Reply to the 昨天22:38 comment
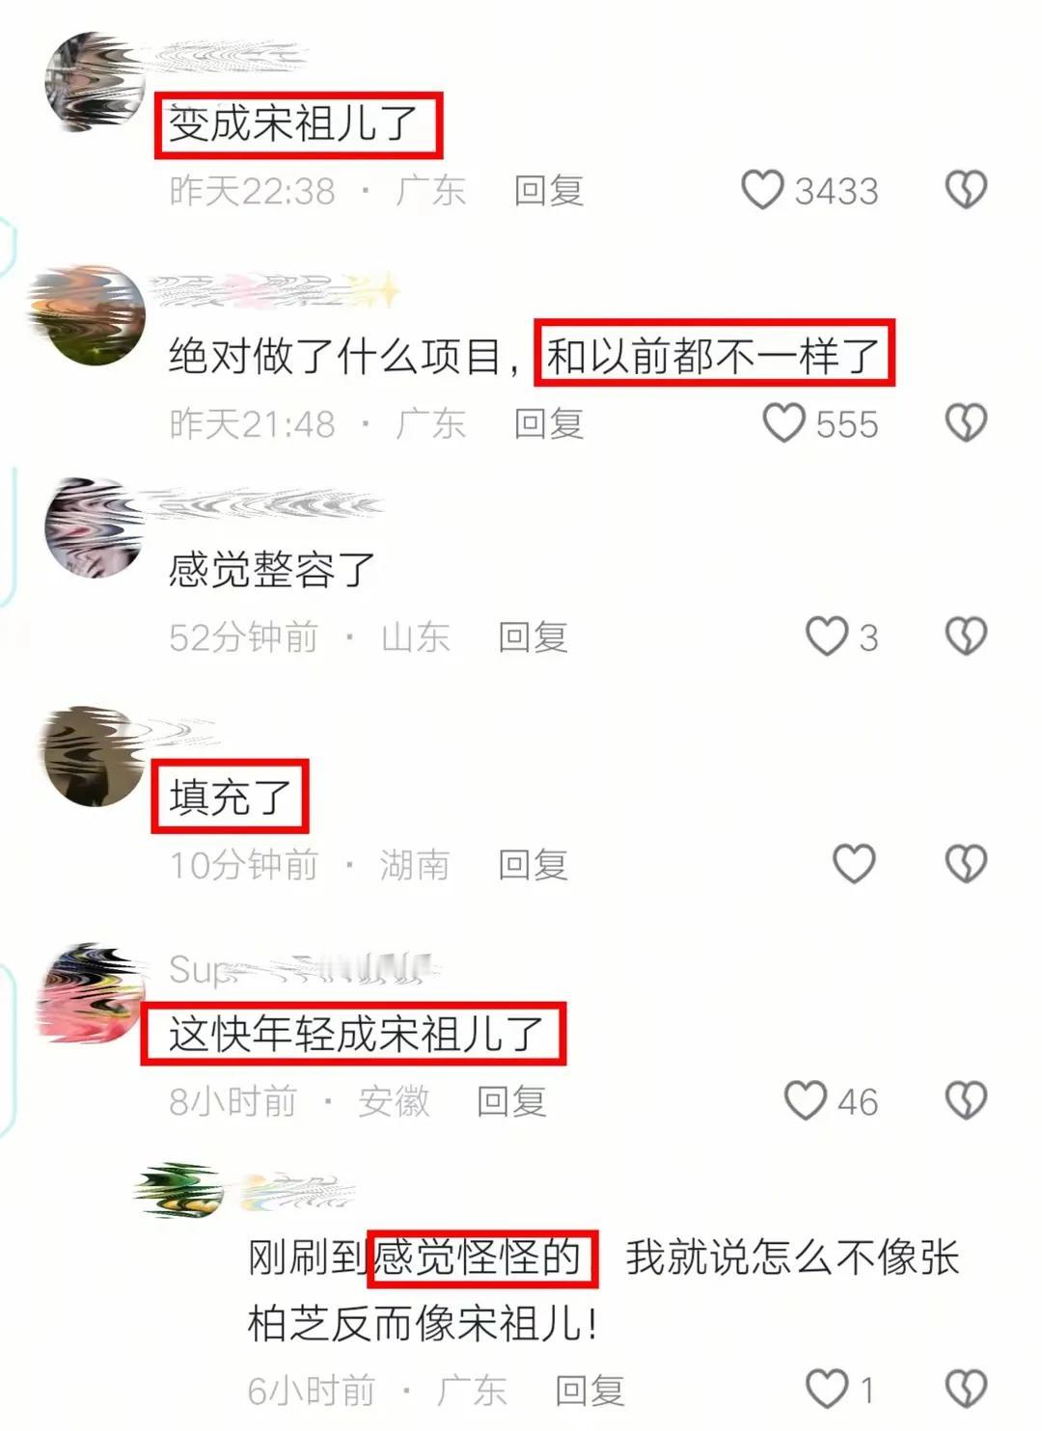The width and height of the screenshot is (1042, 1431). [x=549, y=191]
